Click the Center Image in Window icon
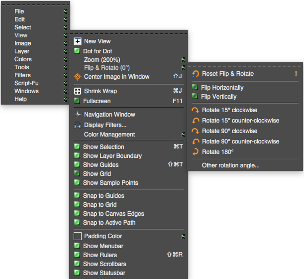 coord(78,77)
